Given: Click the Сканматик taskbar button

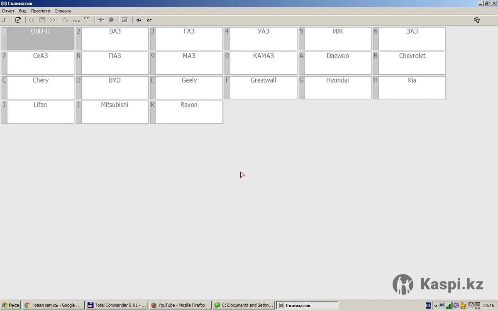Looking at the screenshot, I should click(x=307, y=305).
